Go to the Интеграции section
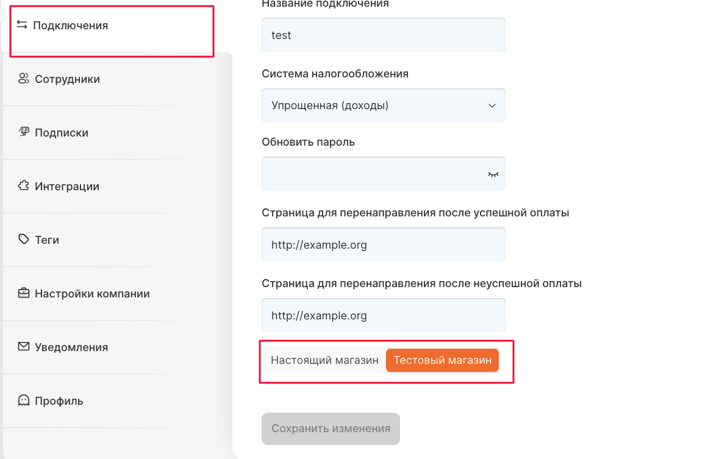Image resolution: width=719 pixels, height=459 pixels. pyautogui.click(x=67, y=187)
